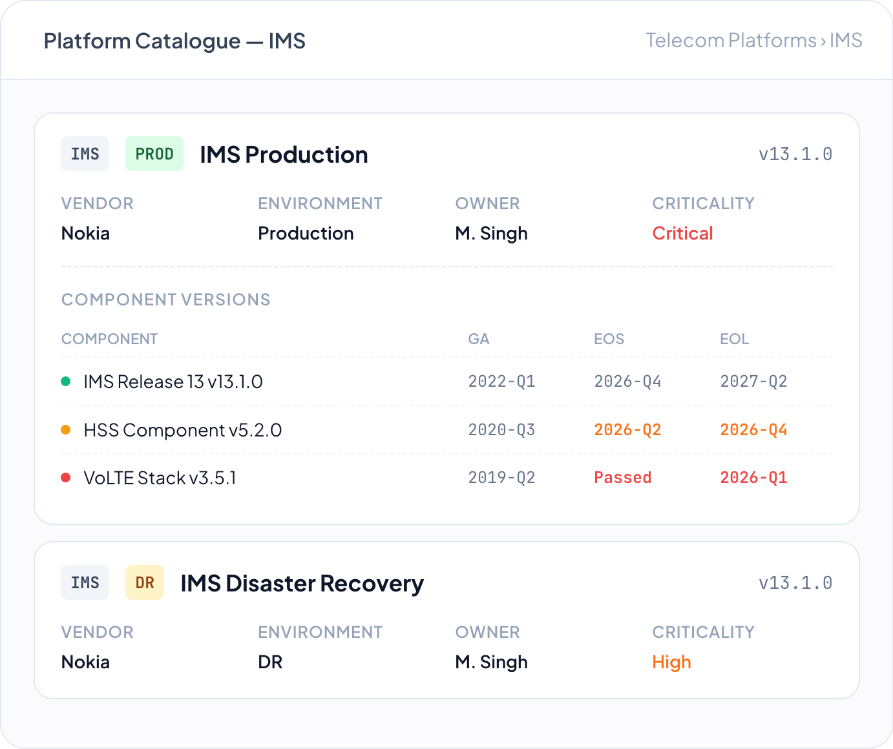Click the 2026-Q1 EOL date
This screenshot has height=749, width=893.
[x=753, y=478]
